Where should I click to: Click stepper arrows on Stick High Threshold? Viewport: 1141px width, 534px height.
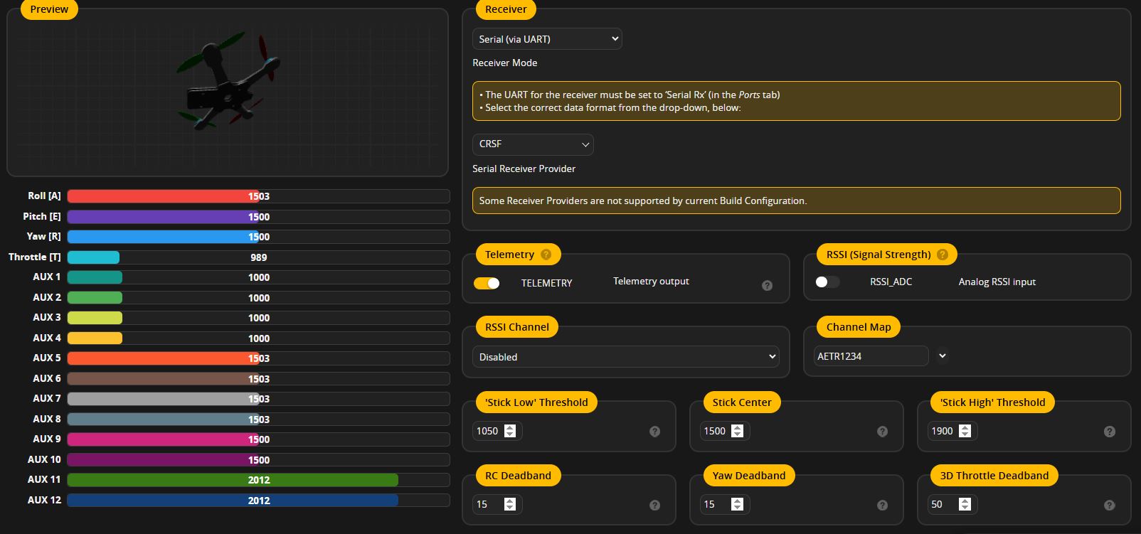tap(965, 431)
